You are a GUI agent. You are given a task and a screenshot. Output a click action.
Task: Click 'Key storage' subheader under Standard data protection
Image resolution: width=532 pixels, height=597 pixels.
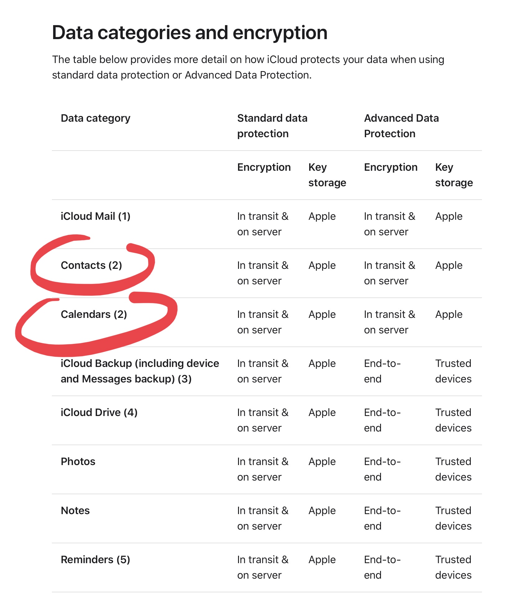(x=327, y=175)
